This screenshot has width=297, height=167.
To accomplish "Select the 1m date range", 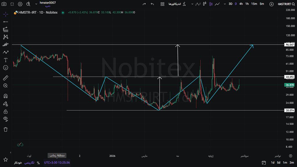I will point(285,163).
